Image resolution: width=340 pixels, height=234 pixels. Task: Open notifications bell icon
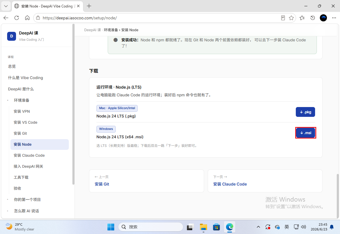tap(331, 227)
